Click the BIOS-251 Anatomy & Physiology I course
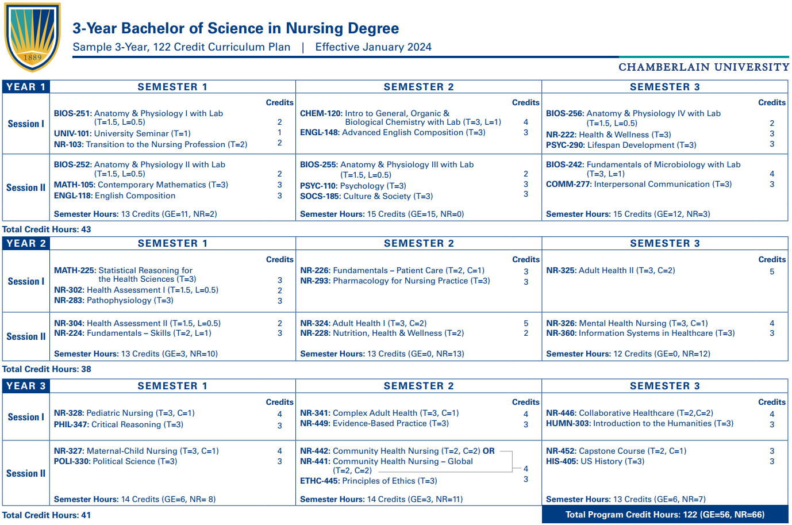 139,118
